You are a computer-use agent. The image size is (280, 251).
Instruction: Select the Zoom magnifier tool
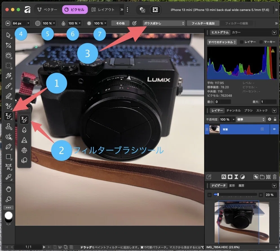8,199
